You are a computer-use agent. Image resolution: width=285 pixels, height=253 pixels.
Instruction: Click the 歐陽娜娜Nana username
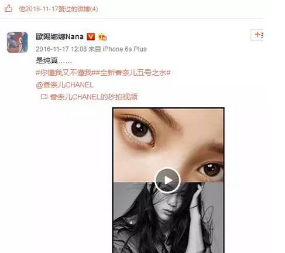[x=60, y=37]
